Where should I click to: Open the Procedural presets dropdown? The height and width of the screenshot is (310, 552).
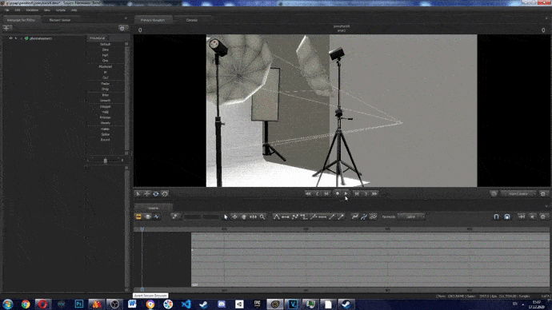point(98,38)
